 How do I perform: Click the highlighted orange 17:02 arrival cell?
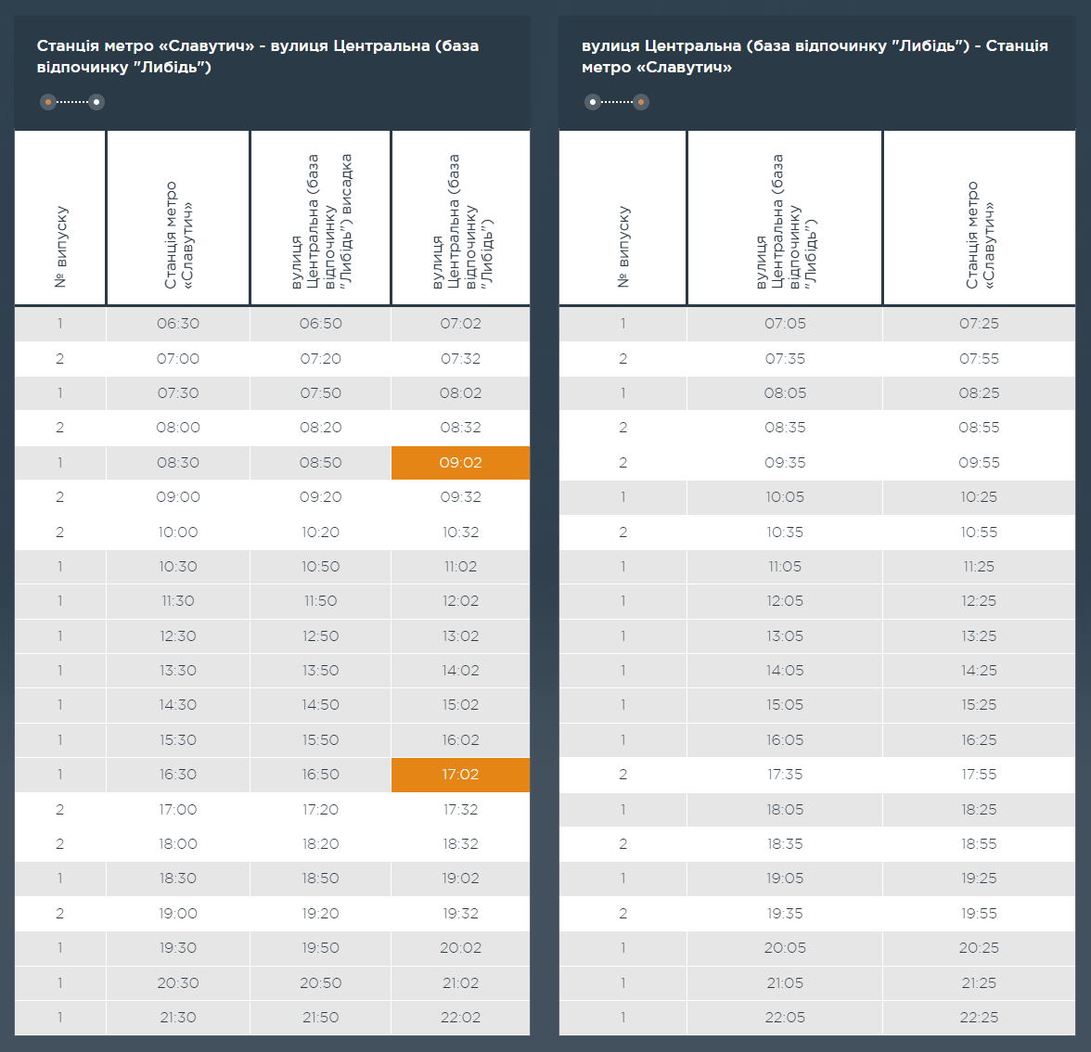coord(460,775)
